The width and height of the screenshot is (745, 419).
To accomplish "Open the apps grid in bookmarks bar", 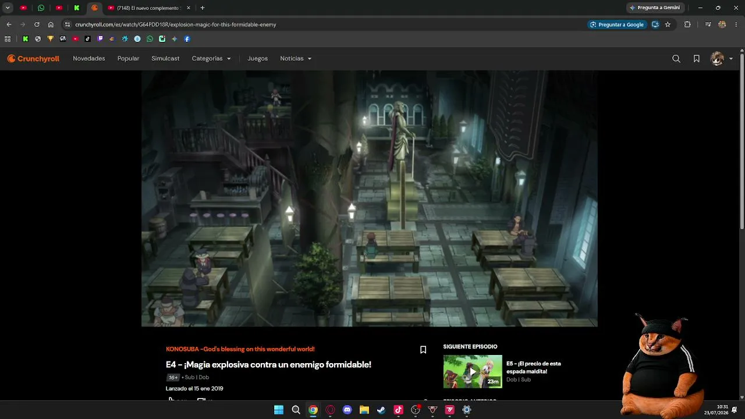I will click(x=8, y=39).
